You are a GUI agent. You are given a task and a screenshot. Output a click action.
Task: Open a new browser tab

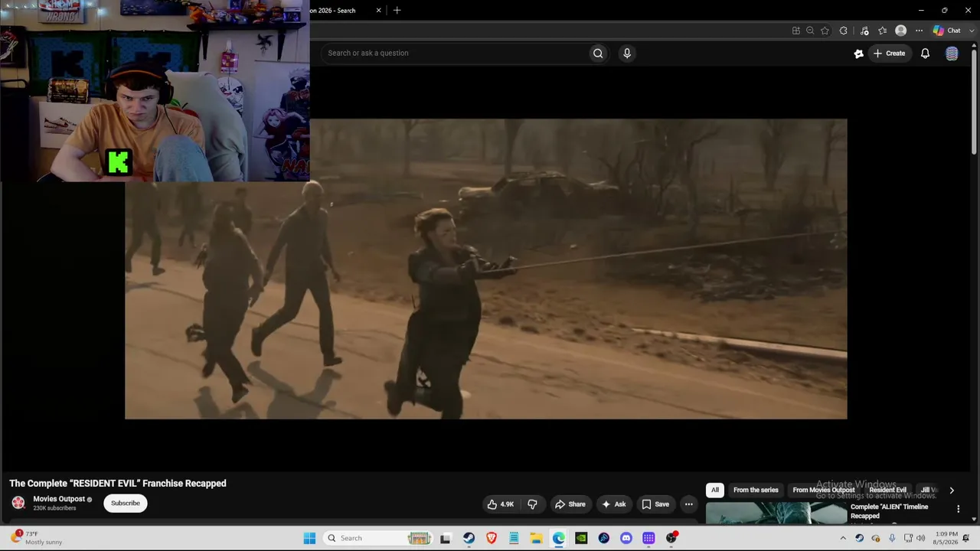click(397, 10)
